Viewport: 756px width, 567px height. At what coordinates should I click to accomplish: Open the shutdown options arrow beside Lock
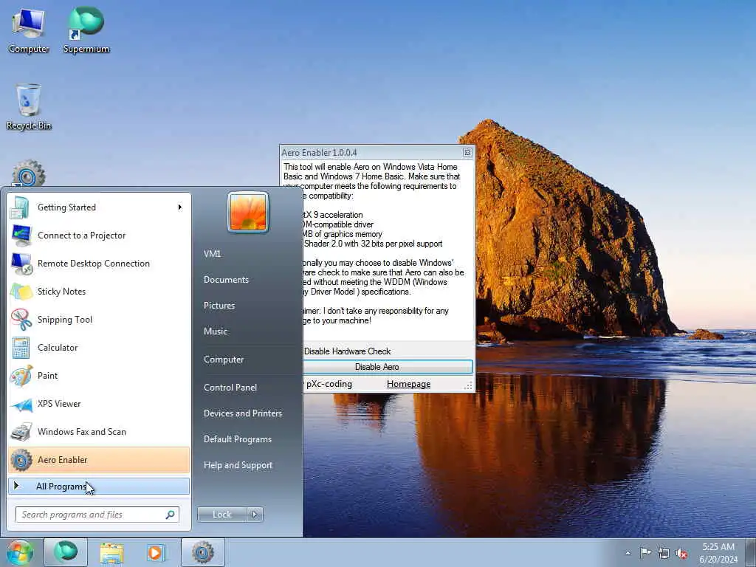click(255, 515)
